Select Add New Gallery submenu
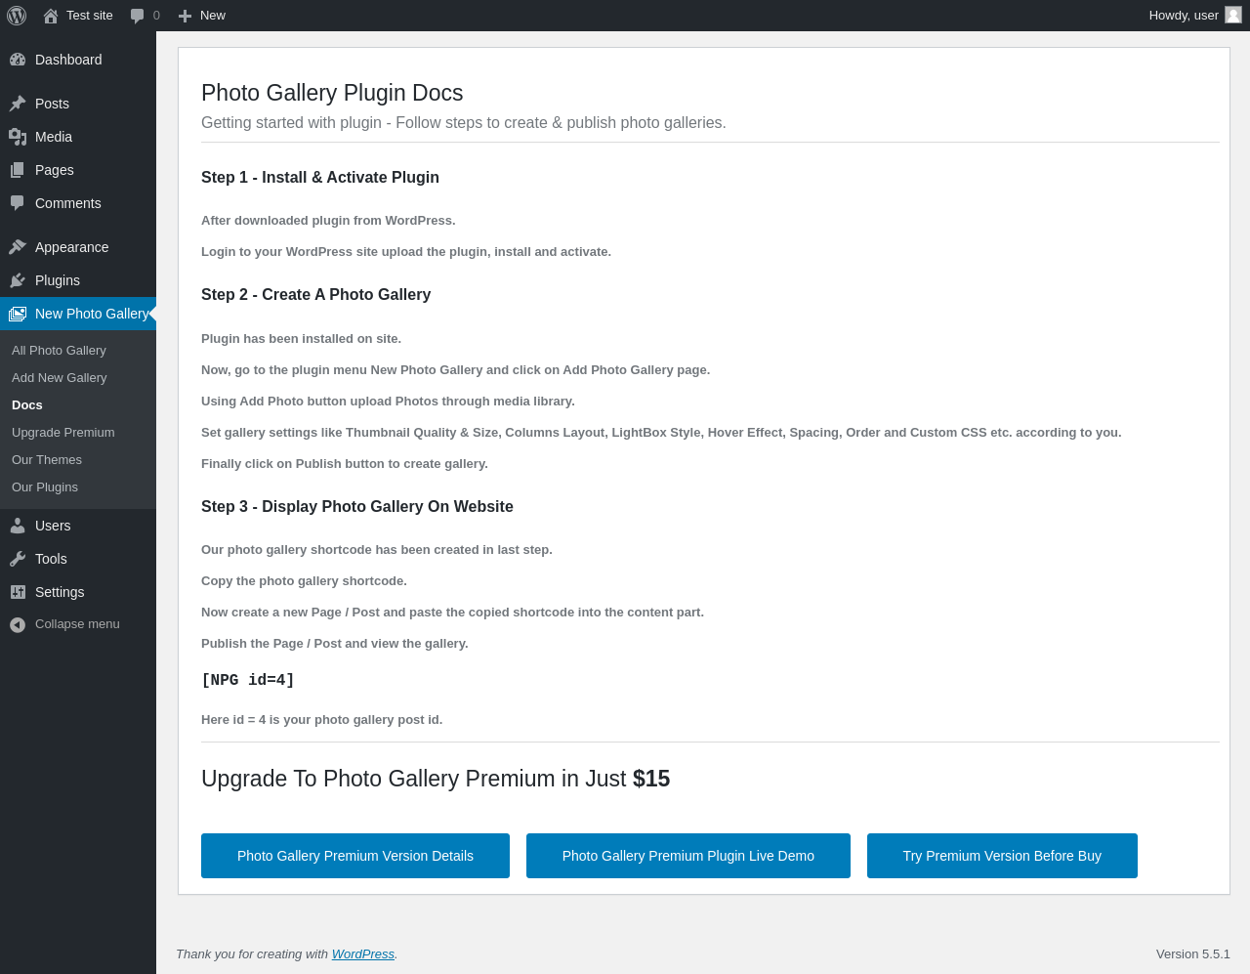This screenshot has height=974, width=1250. (x=60, y=377)
